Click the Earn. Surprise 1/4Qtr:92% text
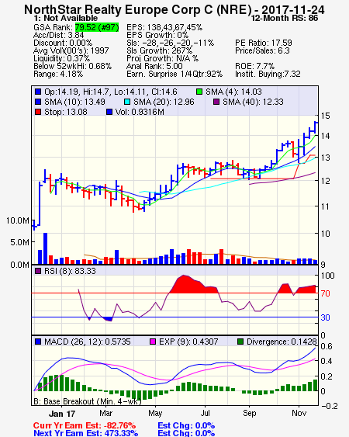This screenshot has height=437, width=349. pos(174,75)
